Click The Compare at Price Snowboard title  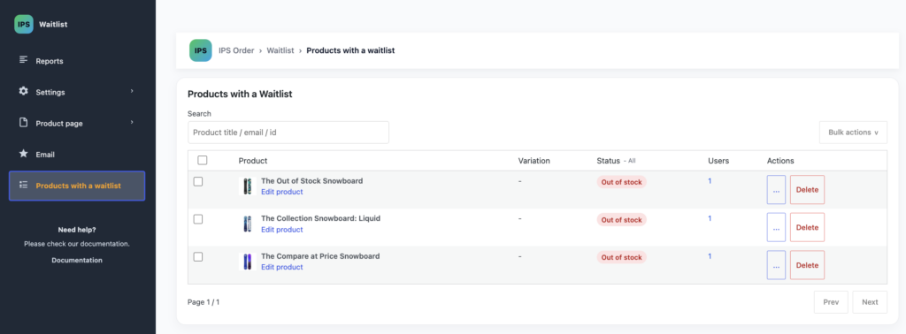pyautogui.click(x=320, y=256)
